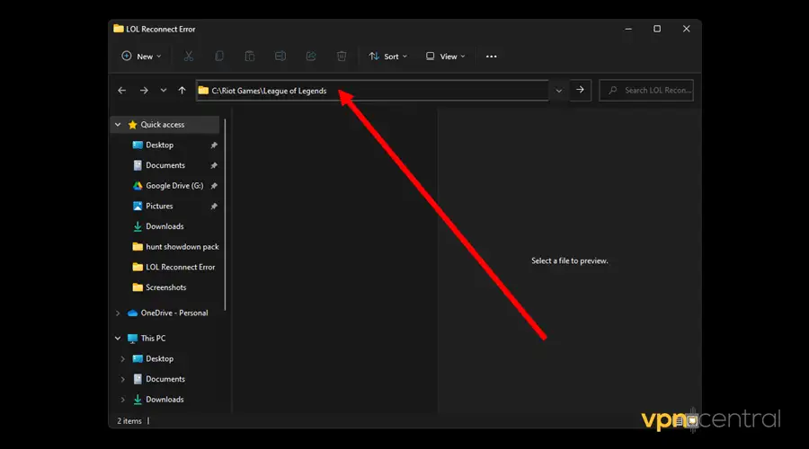The image size is (809, 449).
Task: Click the address bar path field
Action: point(372,90)
